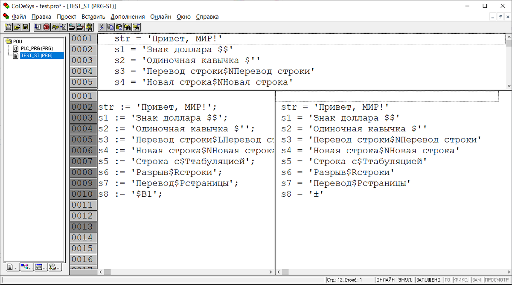Open the Справка menu
Image resolution: width=512 pixels, height=285 pixels.
pyautogui.click(x=207, y=17)
